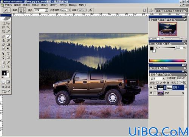Select the Move tool
Image resolution: width=189 pixels, height=137 pixels.
click(x=8, y=23)
